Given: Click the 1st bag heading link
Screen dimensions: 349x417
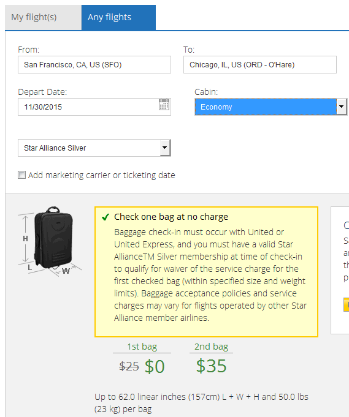Looking at the screenshot, I should [142, 347].
